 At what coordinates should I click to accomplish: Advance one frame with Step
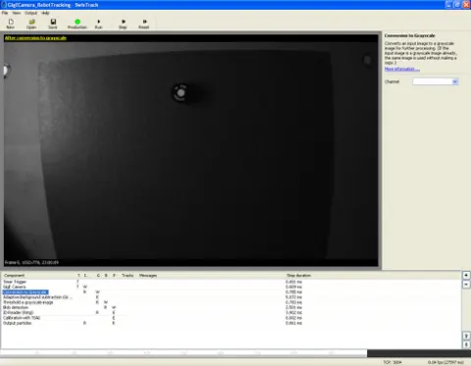(x=123, y=24)
